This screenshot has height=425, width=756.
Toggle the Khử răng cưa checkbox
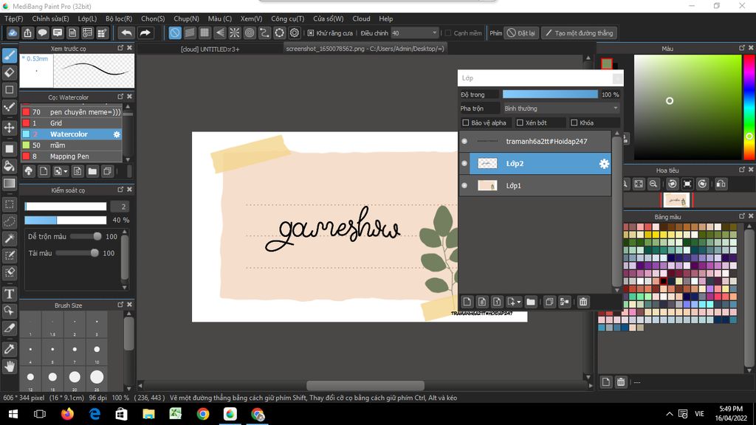coord(311,33)
